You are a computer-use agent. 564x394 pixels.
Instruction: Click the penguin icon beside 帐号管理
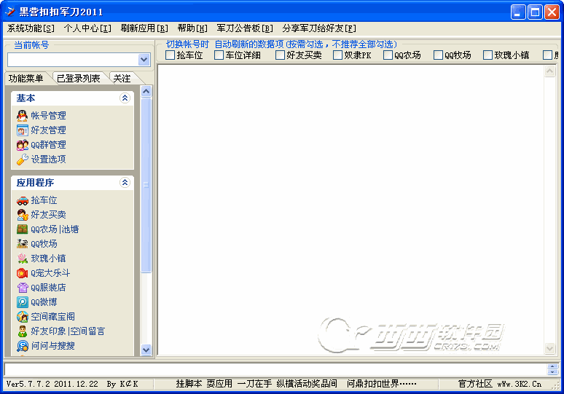coord(23,116)
